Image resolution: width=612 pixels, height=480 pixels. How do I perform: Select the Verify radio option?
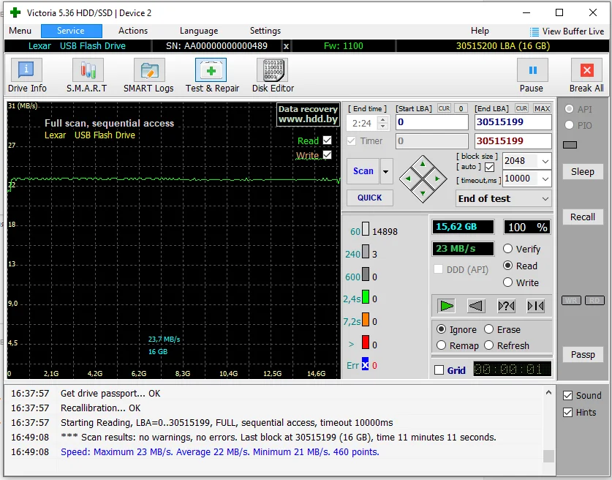tap(508, 249)
